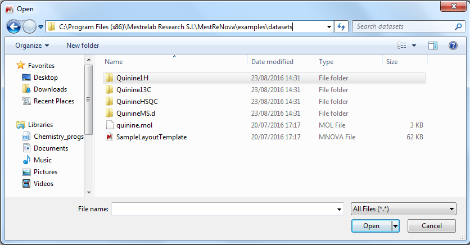Click the Back navigation arrow
This screenshot has width=470, height=245.
tap(13, 27)
